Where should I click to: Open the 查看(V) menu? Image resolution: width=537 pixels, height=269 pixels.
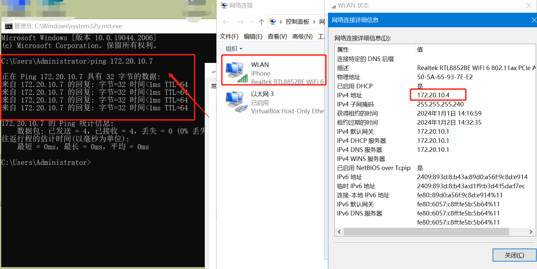click(x=277, y=36)
